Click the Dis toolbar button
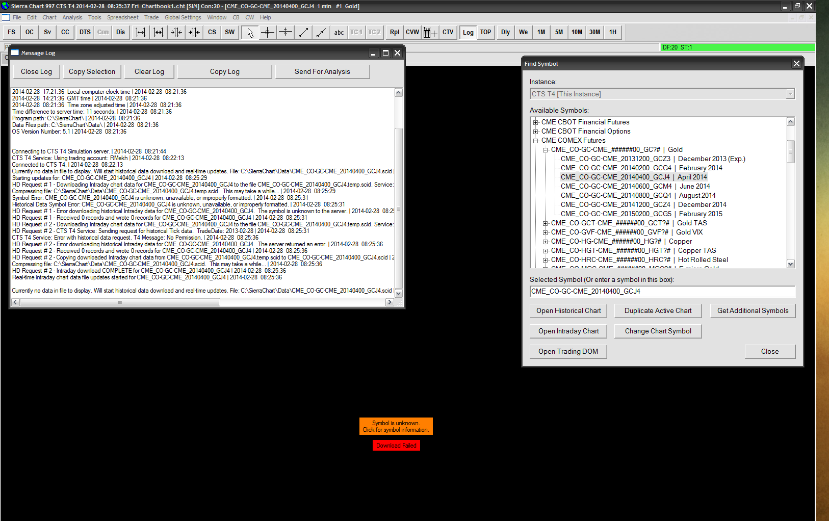Screen dimensions: 829x521 pos(120,32)
